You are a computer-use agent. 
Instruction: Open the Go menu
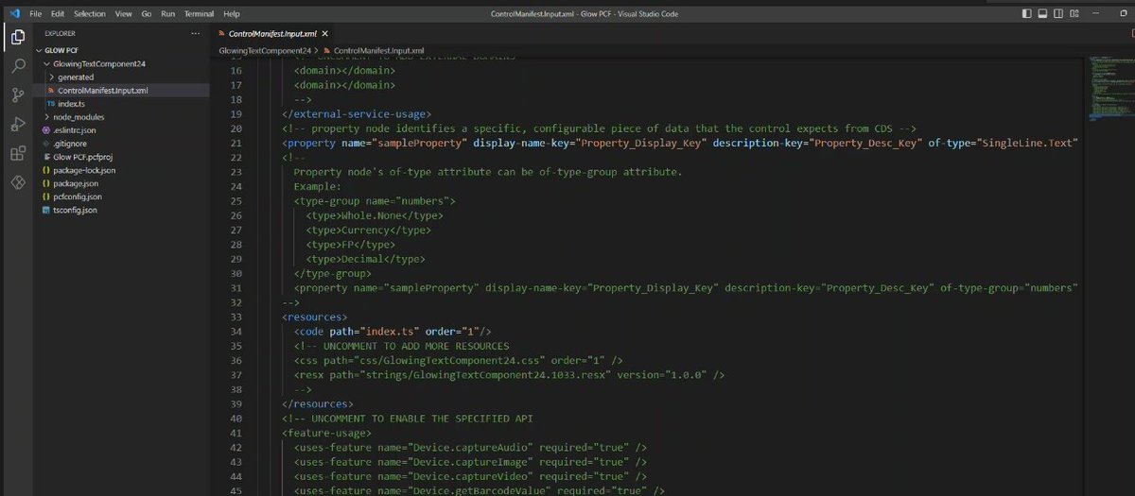(147, 14)
